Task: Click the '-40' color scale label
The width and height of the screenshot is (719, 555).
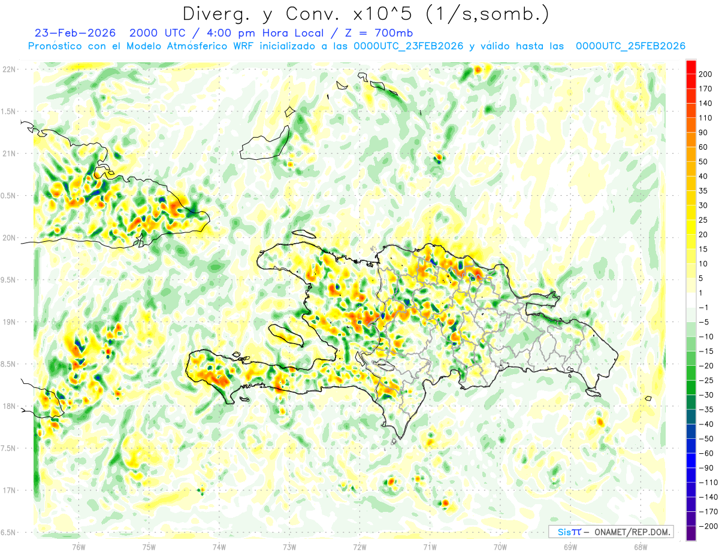Action: tap(706, 424)
